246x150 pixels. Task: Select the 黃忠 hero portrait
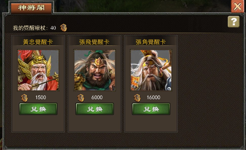click(38, 70)
